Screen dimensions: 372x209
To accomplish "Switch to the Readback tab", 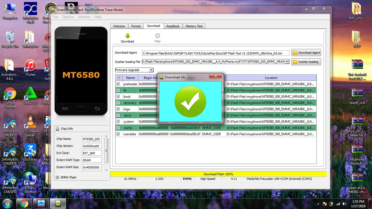I will click(x=173, y=26).
